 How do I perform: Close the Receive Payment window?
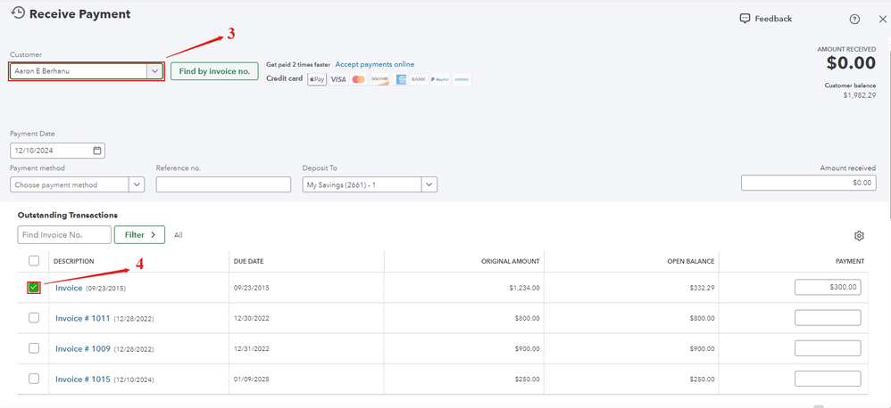(882, 20)
